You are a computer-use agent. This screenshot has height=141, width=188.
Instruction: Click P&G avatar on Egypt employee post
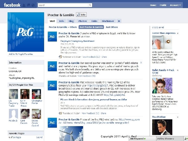[x=52, y=37]
